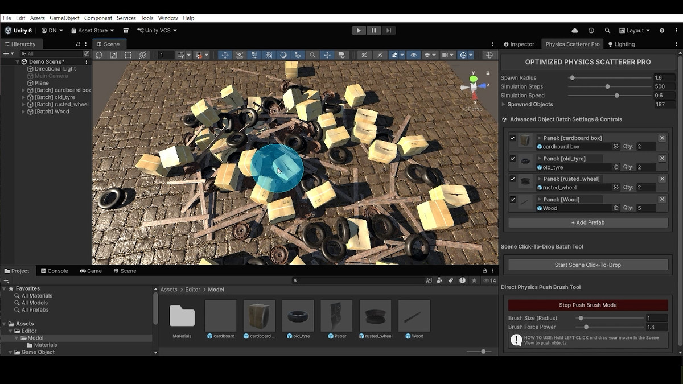Open the object picker for the Wood prefab
The width and height of the screenshot is (683, 384).
(x=616, y=208)
